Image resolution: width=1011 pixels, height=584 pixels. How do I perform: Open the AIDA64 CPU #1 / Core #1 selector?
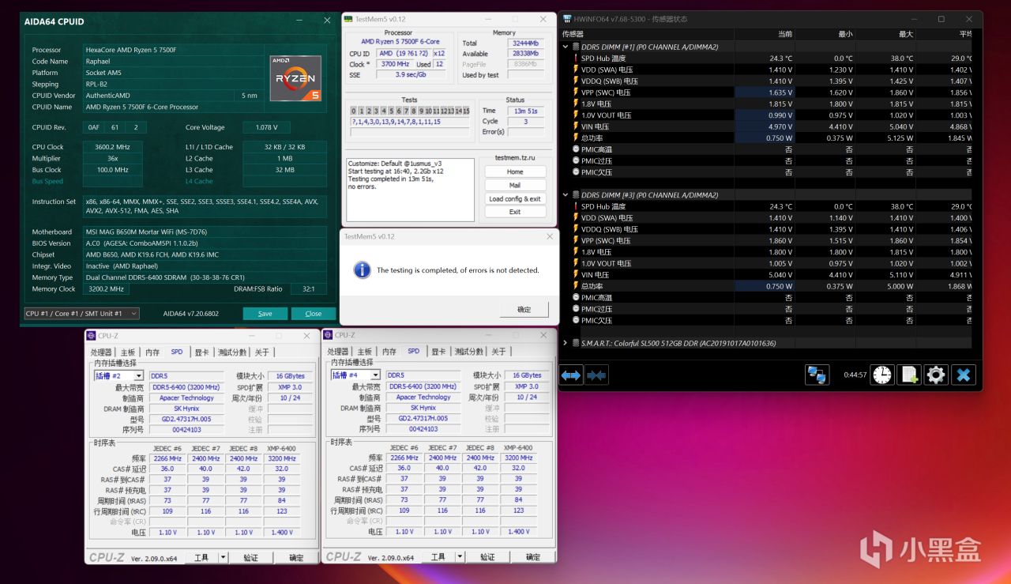[81, 314]
